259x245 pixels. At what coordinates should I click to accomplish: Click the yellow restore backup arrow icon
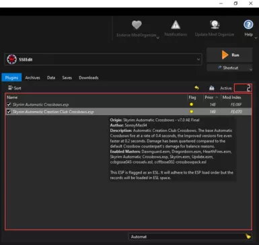196,88
